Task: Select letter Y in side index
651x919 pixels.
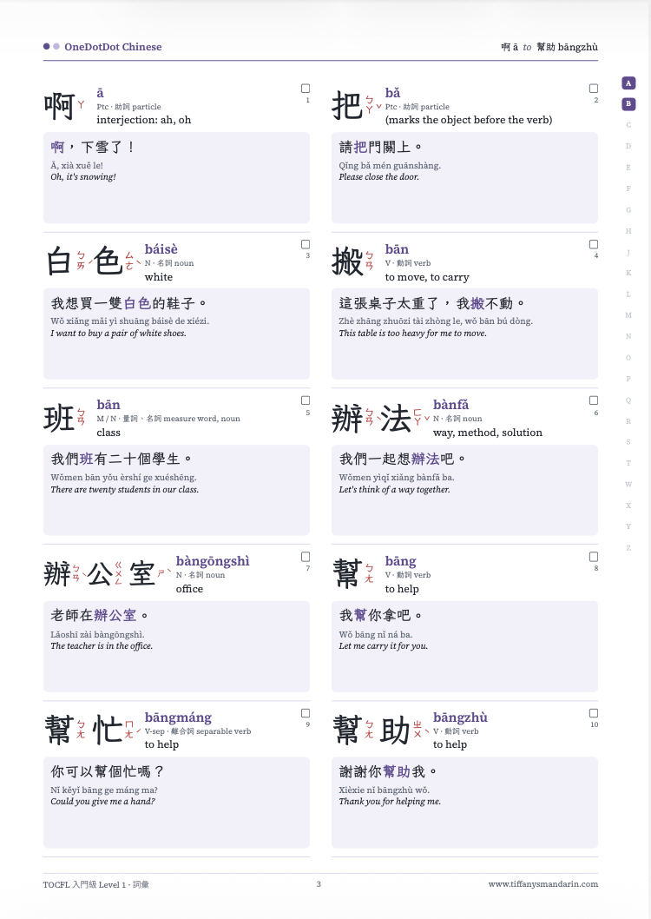Action: coord(628,526)
